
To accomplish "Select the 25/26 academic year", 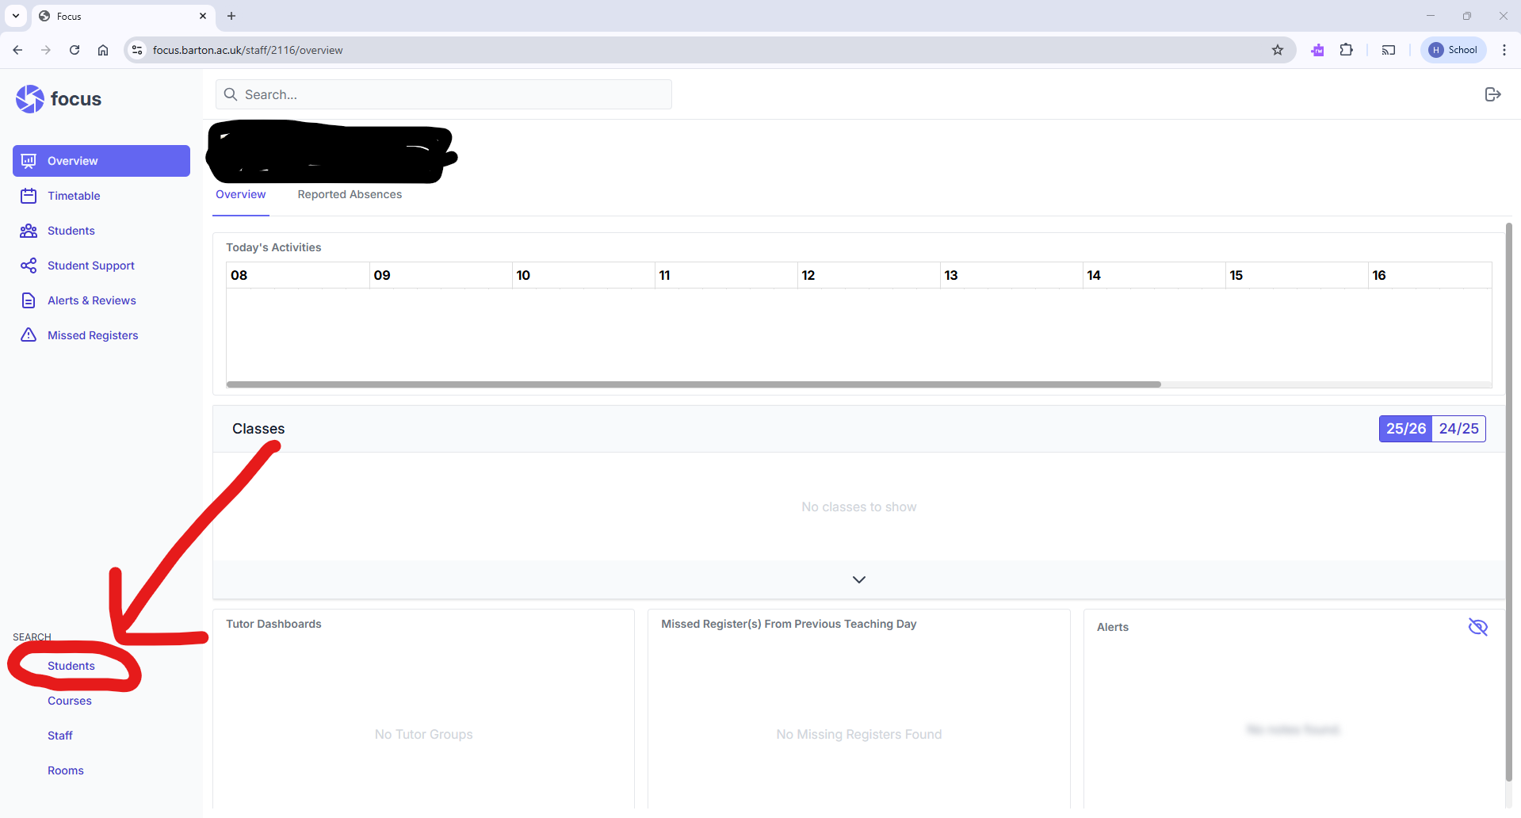I will 1405,429.
